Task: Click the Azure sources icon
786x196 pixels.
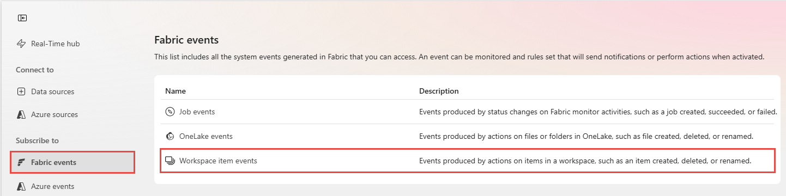Action: (x=22, y=114)
